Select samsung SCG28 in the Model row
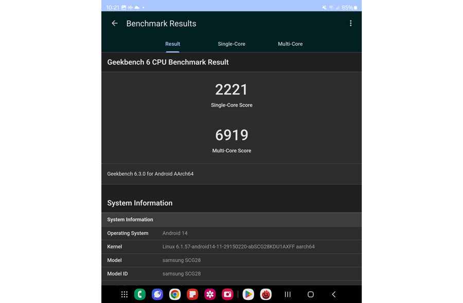The width and height of the screenshot is (463, 303). click(181, 260)
